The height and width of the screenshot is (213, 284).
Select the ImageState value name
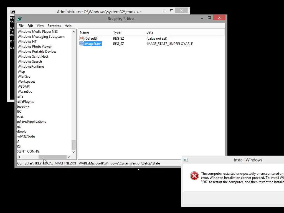click(x=93, y=44)
